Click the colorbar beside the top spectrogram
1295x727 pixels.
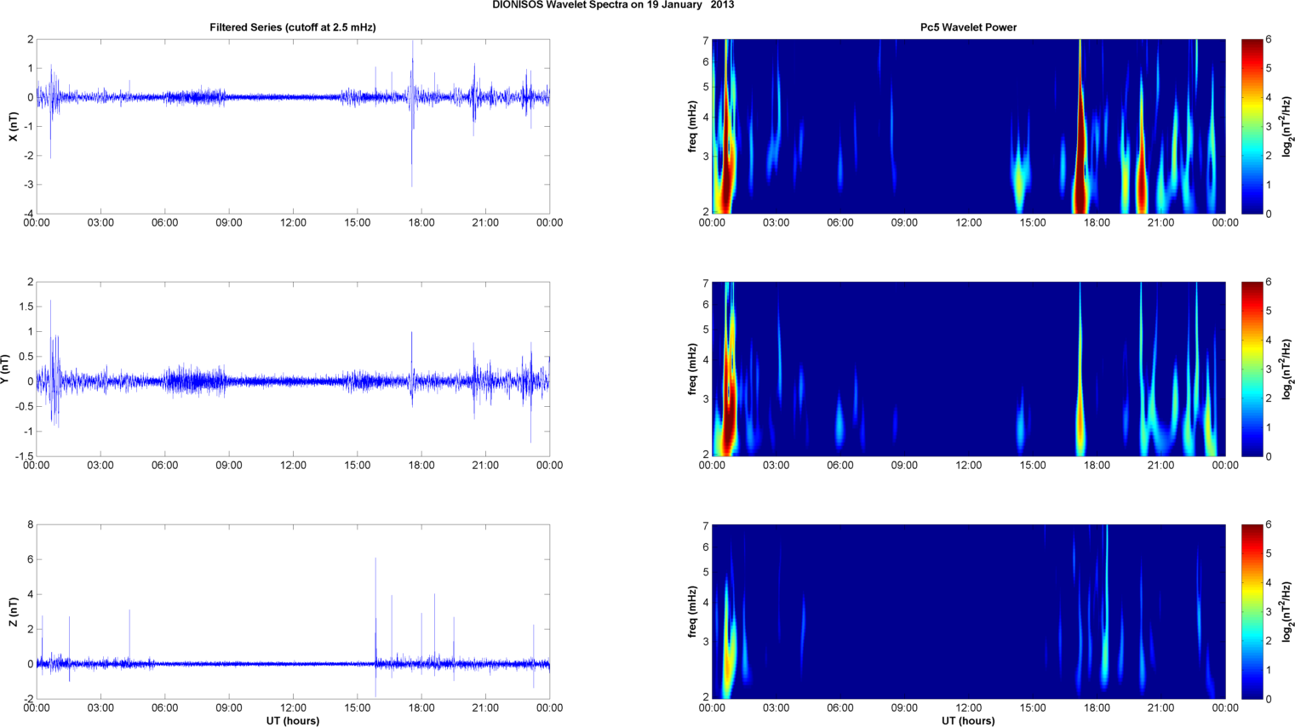point(1252,126)
